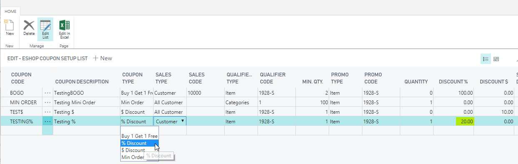Open the three-dot menu for BOGO row
The image size is (518, 164).
[x=47, y=93]
